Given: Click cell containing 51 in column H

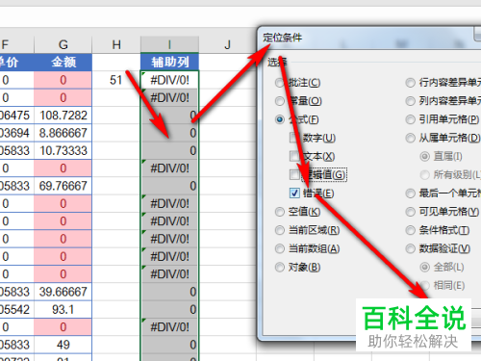Looking at the screenshot, I should click(116, 80).
